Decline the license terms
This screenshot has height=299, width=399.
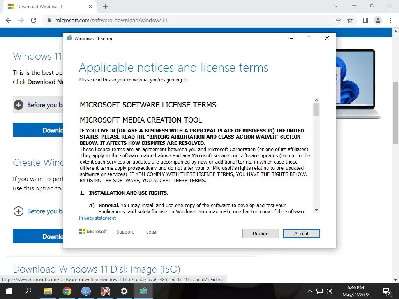click(x=260, y=234)
